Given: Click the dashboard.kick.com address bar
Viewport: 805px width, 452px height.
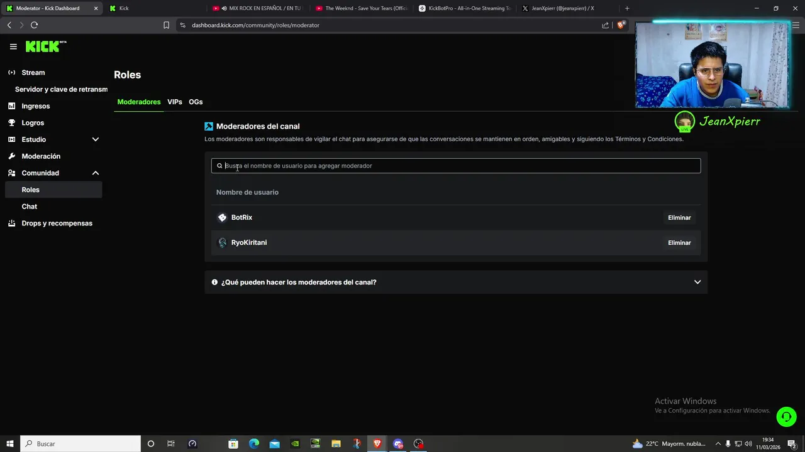Looking at the screenshot, I should (x=255, y=25).
